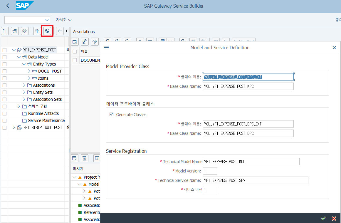Check the YFI_EXPENSE_POST row checkbox

coord(5,50)
